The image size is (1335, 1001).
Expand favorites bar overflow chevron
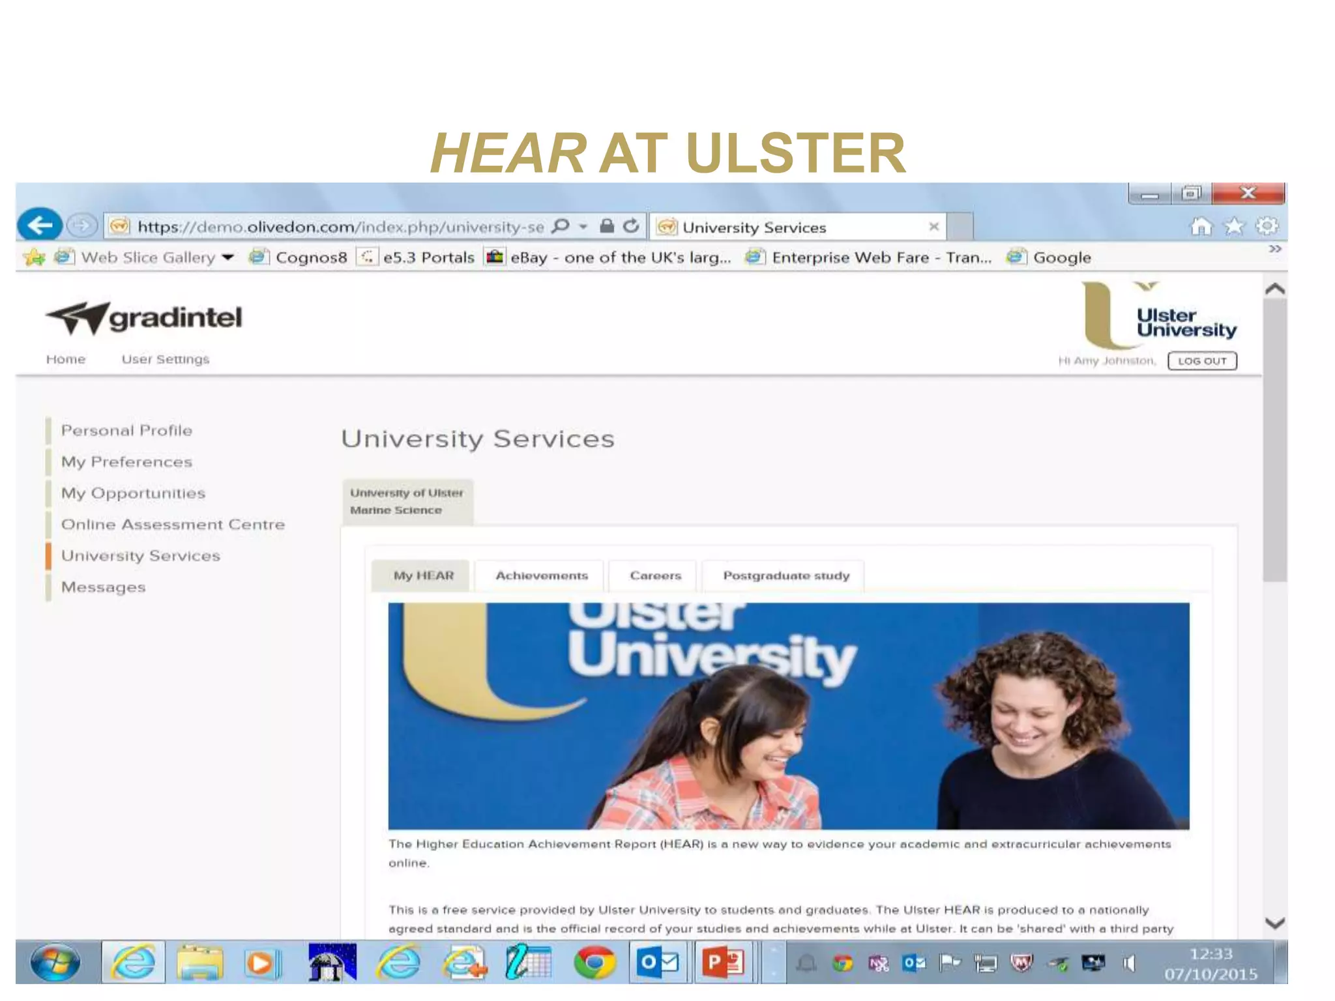tap(1275, 249)
